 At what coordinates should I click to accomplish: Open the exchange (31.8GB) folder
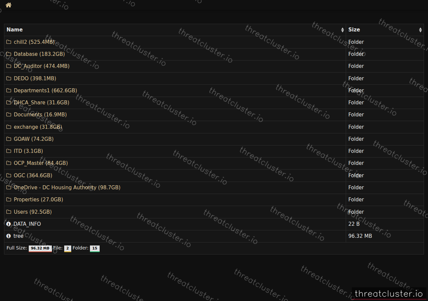point(38,127)
